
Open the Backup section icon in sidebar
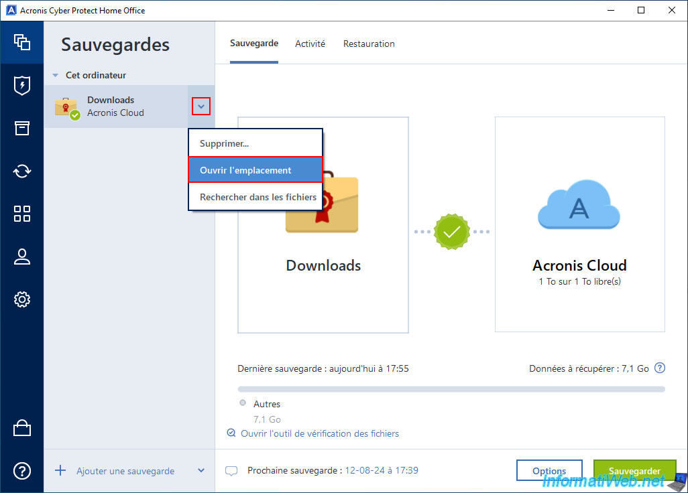click(x=22, y=42)
